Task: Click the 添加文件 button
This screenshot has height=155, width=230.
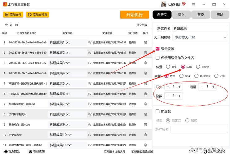Action: pos(13,15)
